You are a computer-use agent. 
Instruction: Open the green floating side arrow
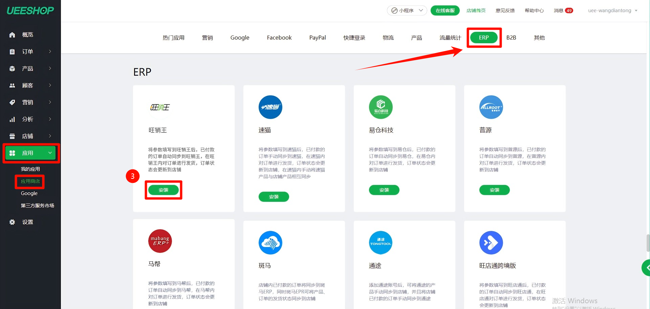pos(646,268)
